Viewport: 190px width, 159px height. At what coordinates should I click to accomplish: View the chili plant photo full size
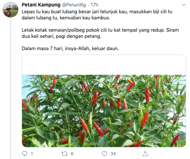click(104, 111)
